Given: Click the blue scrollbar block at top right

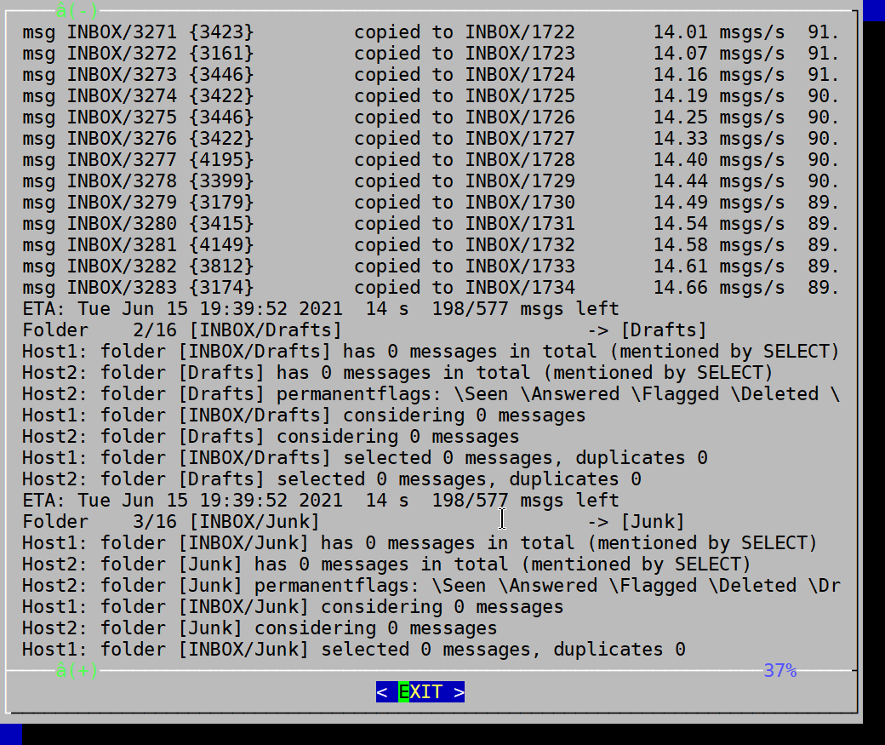Looking at the screenshot, I should pos(874,11).
